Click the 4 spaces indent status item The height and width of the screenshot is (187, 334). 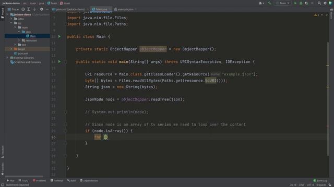pyautogui.click(x=321, y=185)
